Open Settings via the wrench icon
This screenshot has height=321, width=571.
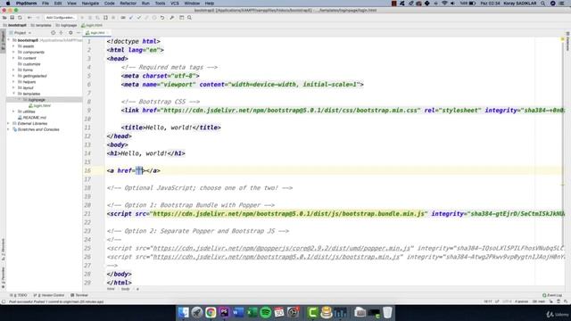[172, 18]
